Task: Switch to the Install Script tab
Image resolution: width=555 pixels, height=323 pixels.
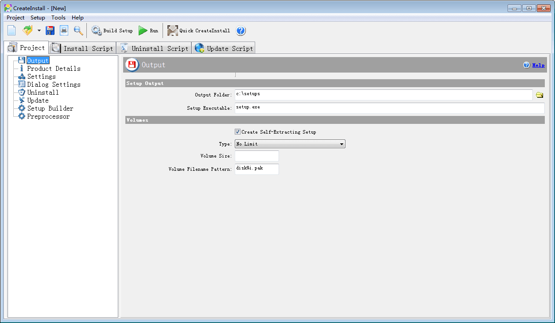Action: pyautogui.click(x=82, y=48)
